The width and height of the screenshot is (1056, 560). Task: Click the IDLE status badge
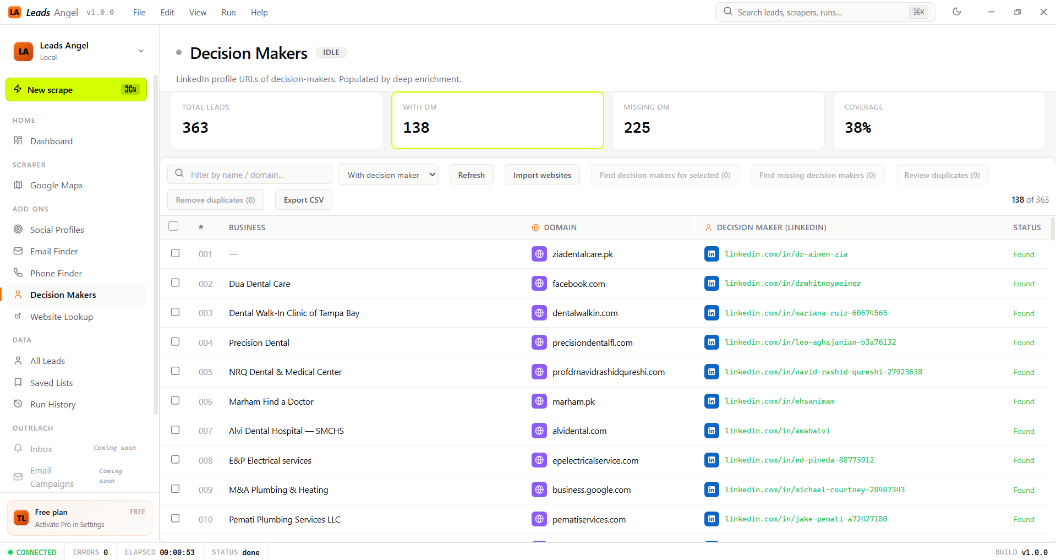[331, 52]
